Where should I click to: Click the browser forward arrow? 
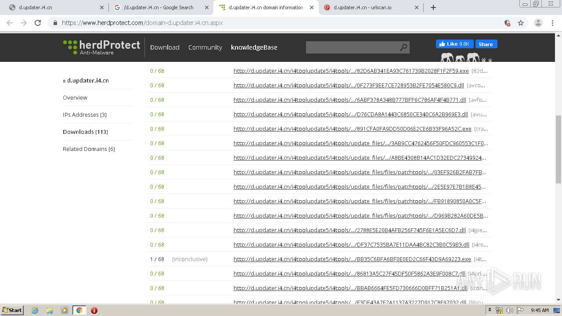(x=24, y=23)
